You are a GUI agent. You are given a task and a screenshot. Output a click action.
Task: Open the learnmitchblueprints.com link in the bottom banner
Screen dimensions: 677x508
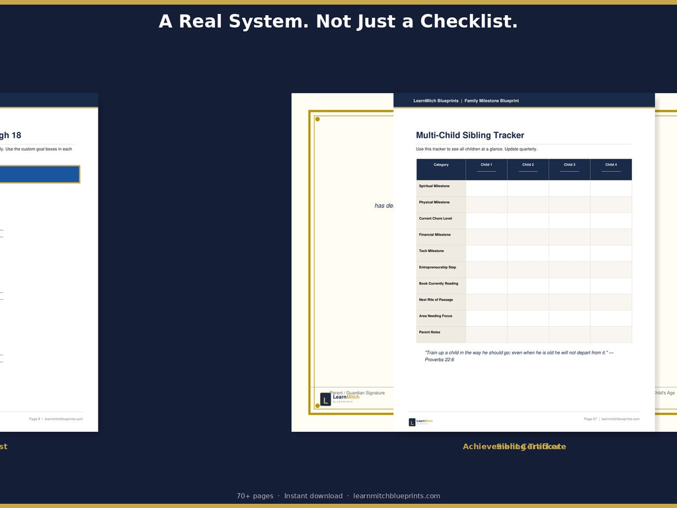click(397, 496)
